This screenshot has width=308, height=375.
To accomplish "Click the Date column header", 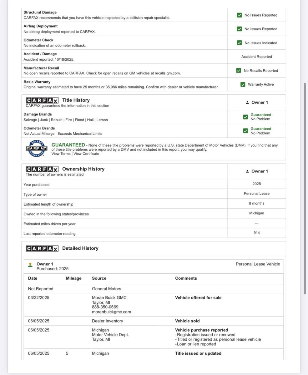I will [33, 278].
